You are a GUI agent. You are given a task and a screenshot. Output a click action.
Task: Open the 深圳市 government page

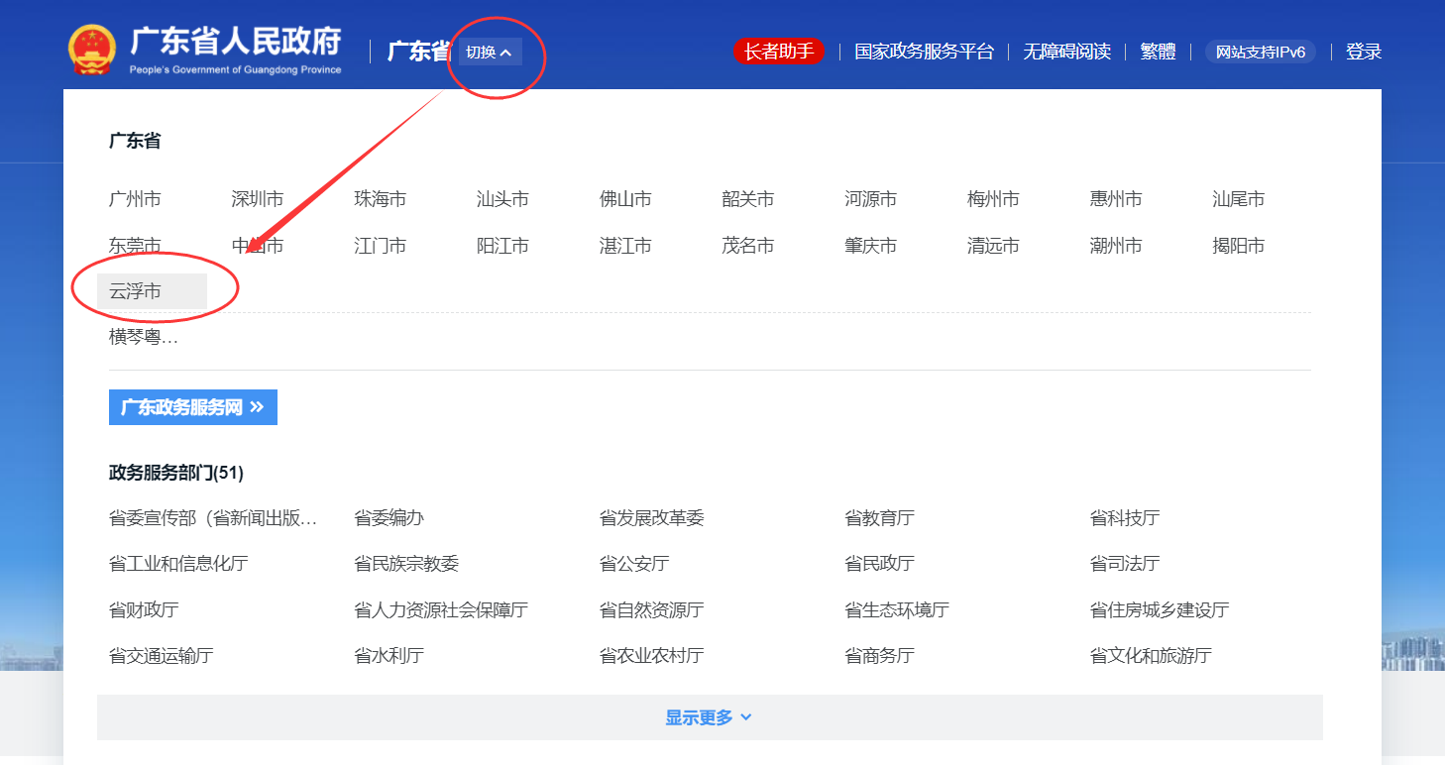(x=258, y=198)
